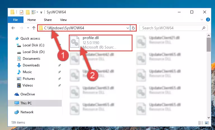The width and height of the screenshot is (215, 130).
Task: Expand the address bar history dropdown
Action: (x=128, y=28)
